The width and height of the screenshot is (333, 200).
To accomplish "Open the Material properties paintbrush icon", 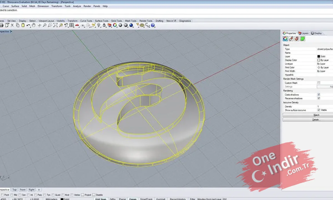I will click(x=291, y=39).
